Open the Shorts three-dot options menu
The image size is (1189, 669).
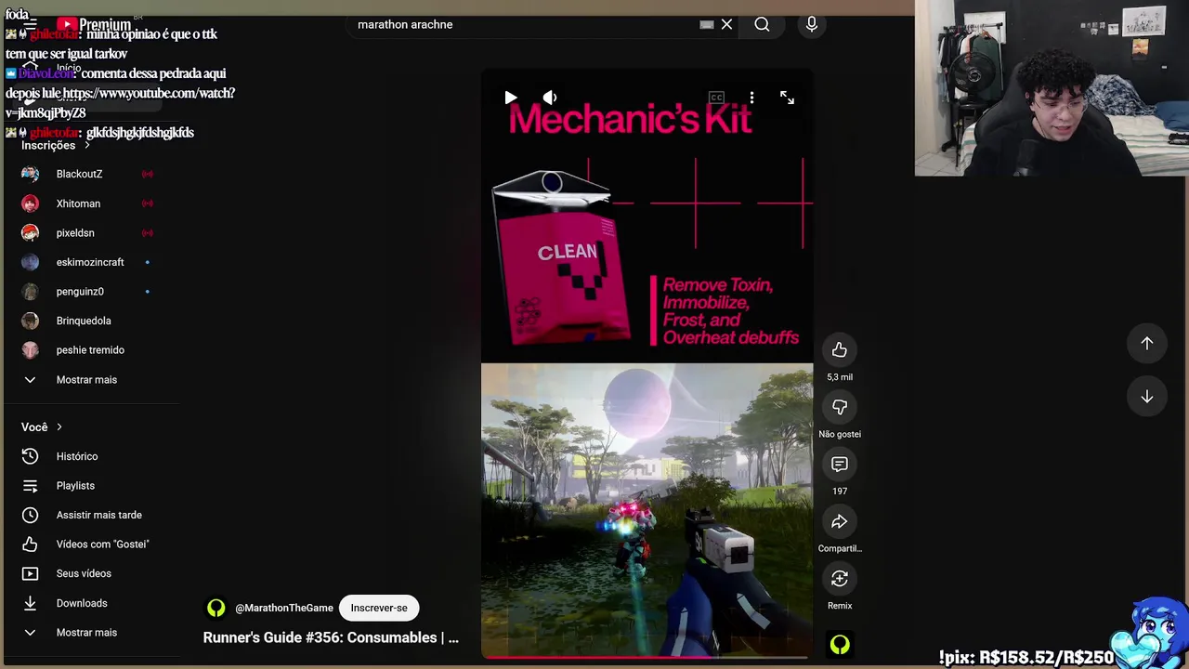(x=751, y=98)
